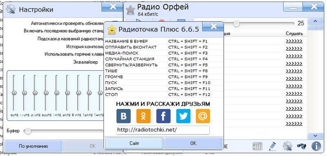Click the pencil edit icon
The image size is (327, 156).
coord(272,146)
